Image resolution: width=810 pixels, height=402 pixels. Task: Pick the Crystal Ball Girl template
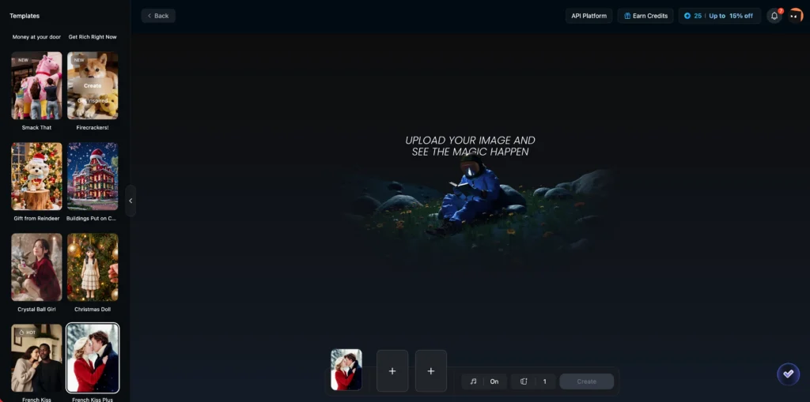tap(36, 267)
